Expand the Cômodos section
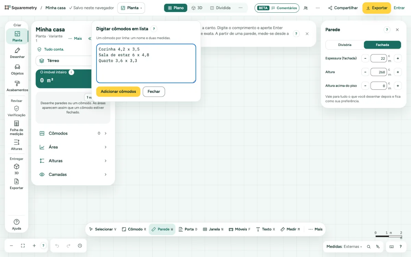 73,133
